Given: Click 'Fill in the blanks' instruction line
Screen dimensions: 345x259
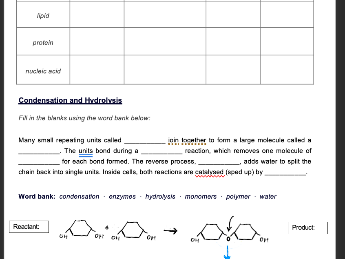Looking at the screenshot, I should (x=84, y=118).
